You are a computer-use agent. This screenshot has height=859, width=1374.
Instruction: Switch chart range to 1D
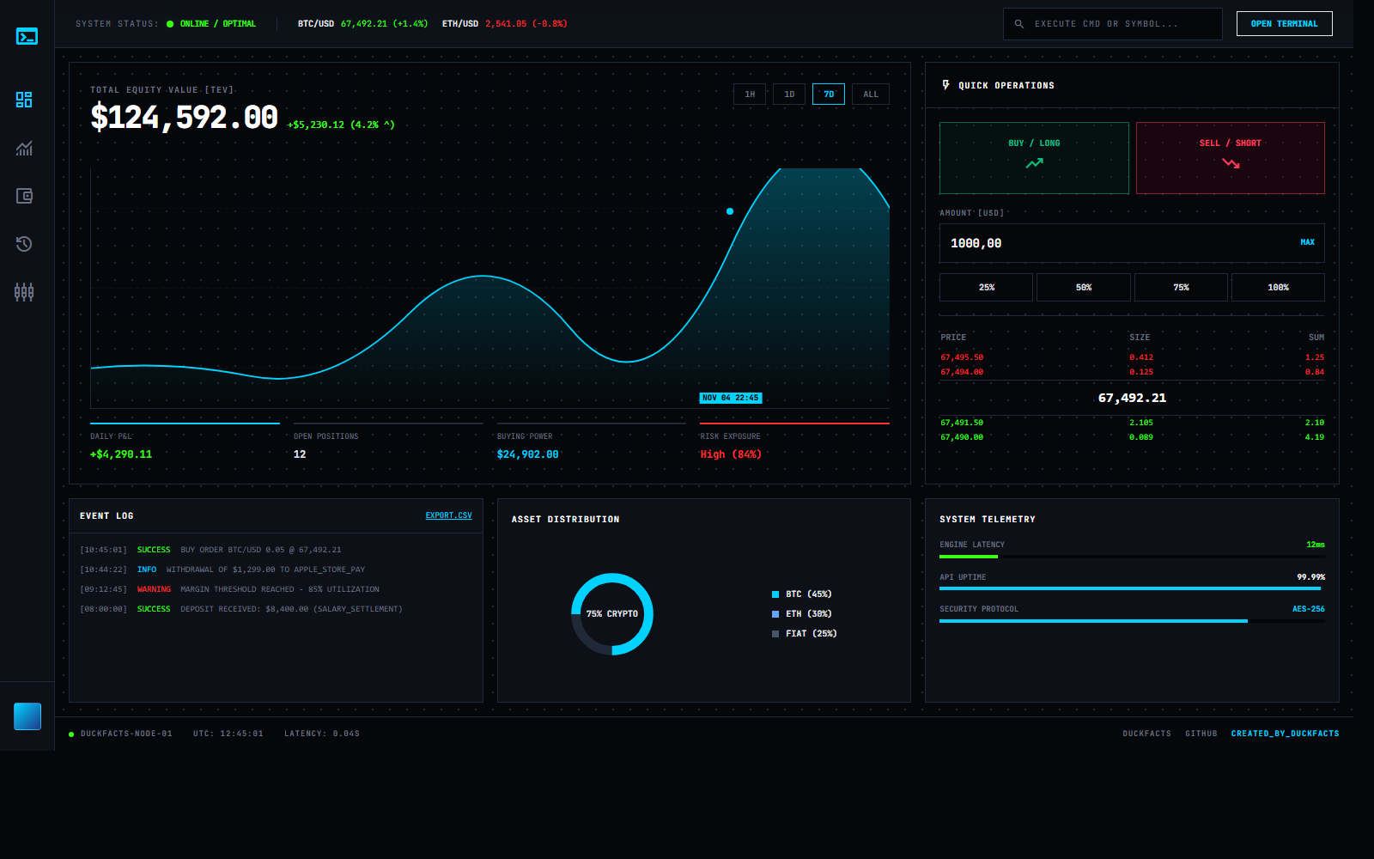click(x=789, y=94)
